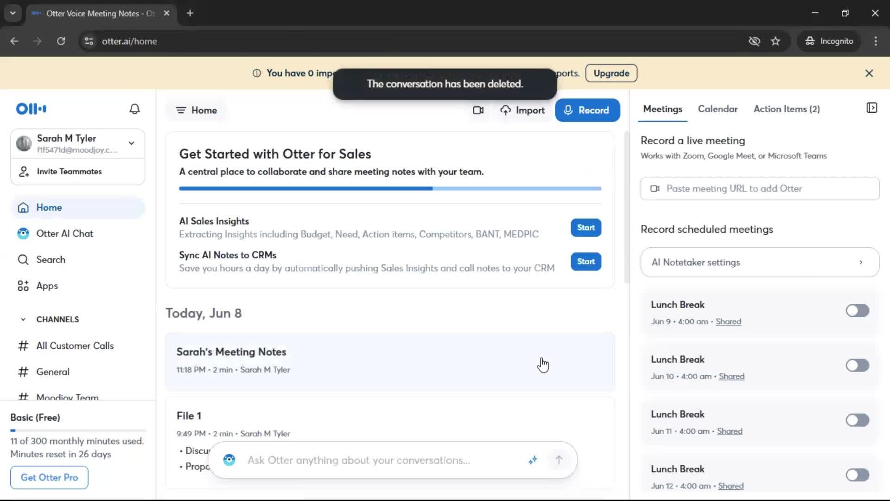Viewport: 890px width, 501px height.
Task: Click the browser back arrow
Action: pos(14,41)
